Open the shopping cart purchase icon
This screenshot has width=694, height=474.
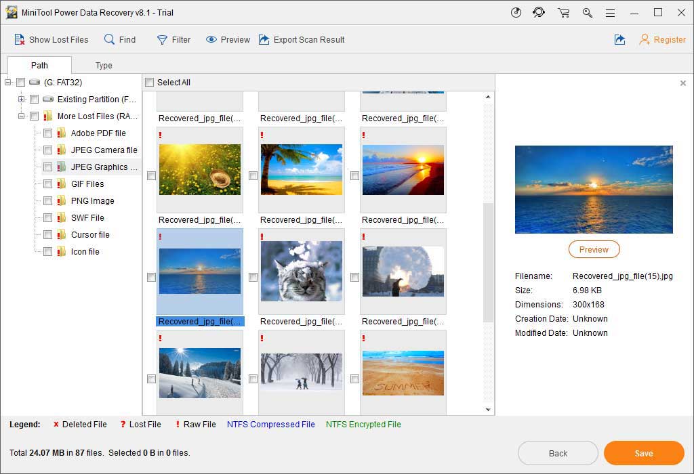563,13
